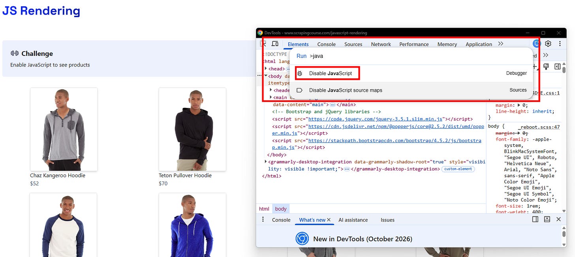Open the Chaz Kangeroo Hoodie product image
The width and height of the screenshot is (575, 257).
[64, 129]
